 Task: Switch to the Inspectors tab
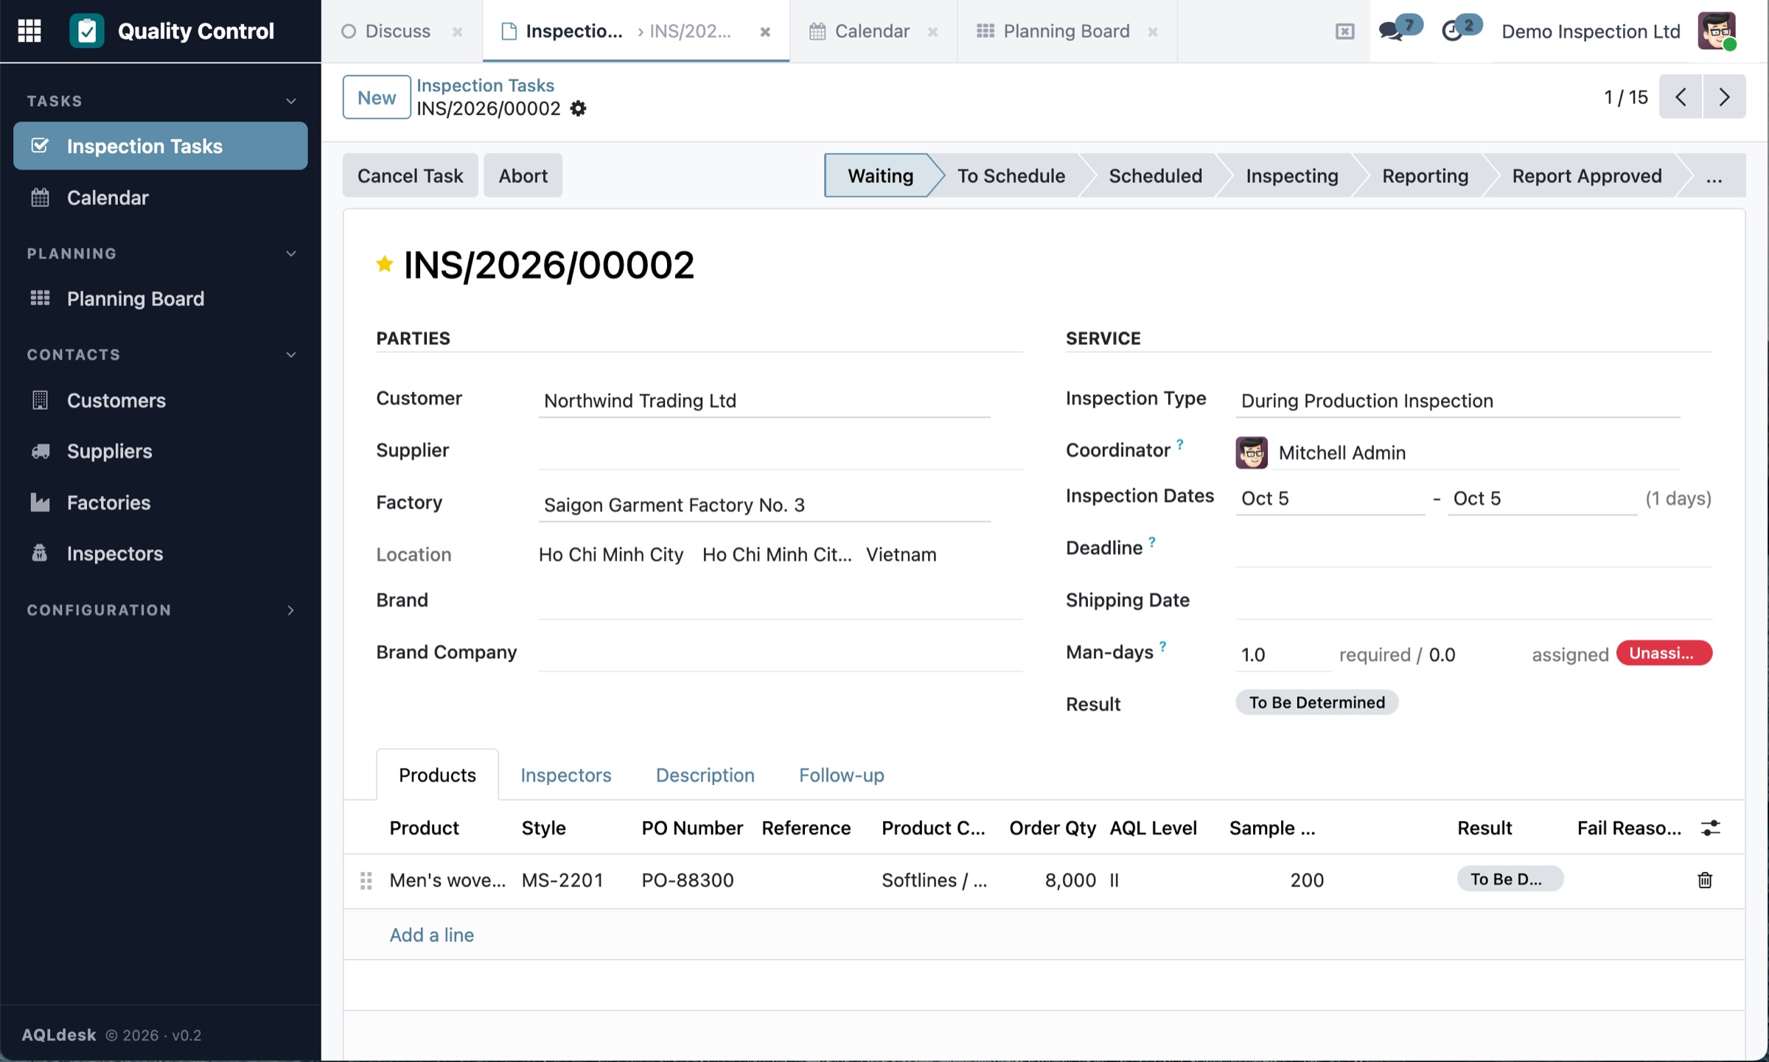pyautogui.click(x=565, y=775)
